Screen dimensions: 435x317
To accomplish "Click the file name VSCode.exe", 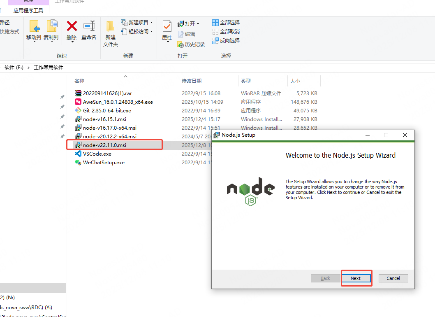I will coord(97,154).
